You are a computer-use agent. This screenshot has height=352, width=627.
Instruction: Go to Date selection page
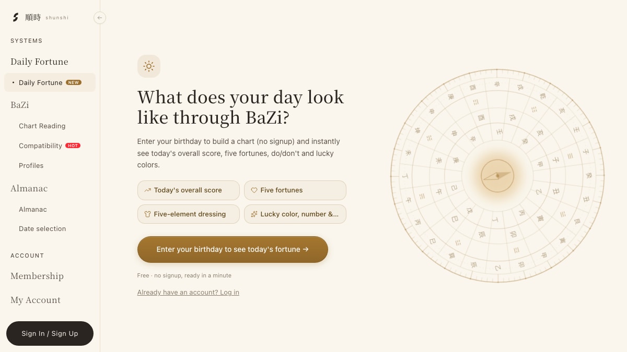tap(42, 229)
